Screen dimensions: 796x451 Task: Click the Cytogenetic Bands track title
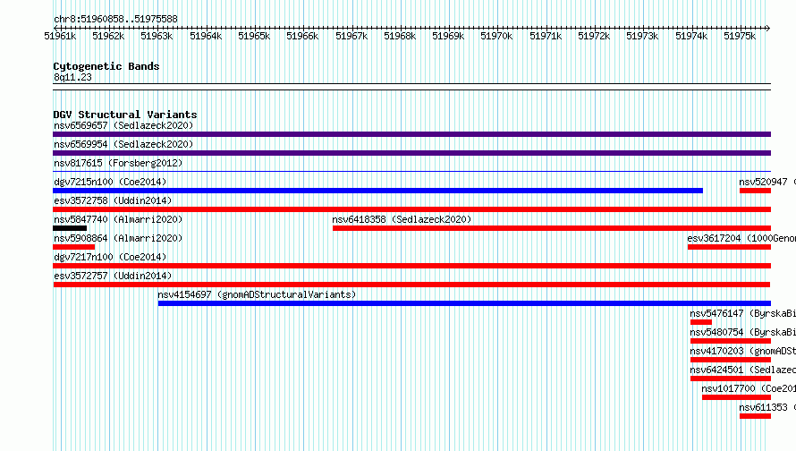pos(106,66)
